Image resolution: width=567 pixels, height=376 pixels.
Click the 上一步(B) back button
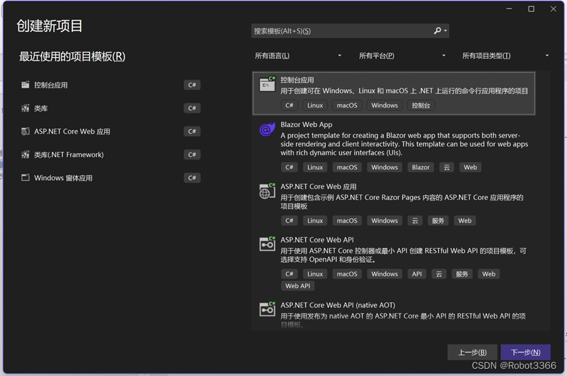[x=472, y=352]
